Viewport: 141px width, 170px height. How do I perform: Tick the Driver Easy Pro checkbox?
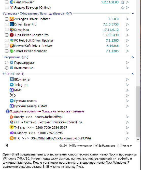[7, 24]
